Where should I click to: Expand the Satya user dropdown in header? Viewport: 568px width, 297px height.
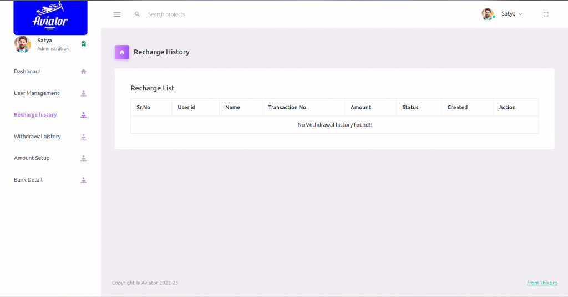tap(512, 14)
